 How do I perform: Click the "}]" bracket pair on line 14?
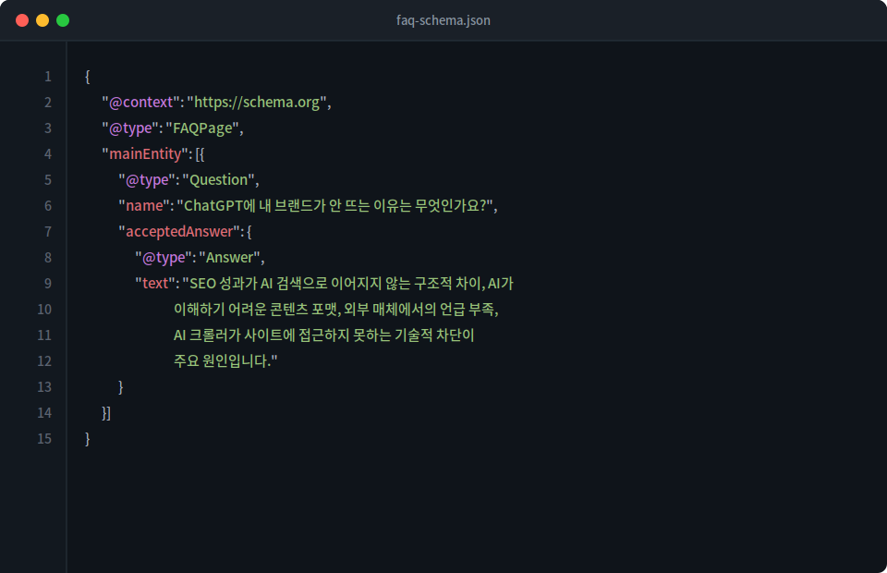tap(104, 412)
